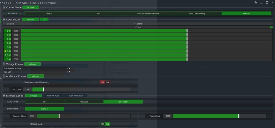Click the C 02 5500 frequency field

pyautogui.click(x=16, y=35)
